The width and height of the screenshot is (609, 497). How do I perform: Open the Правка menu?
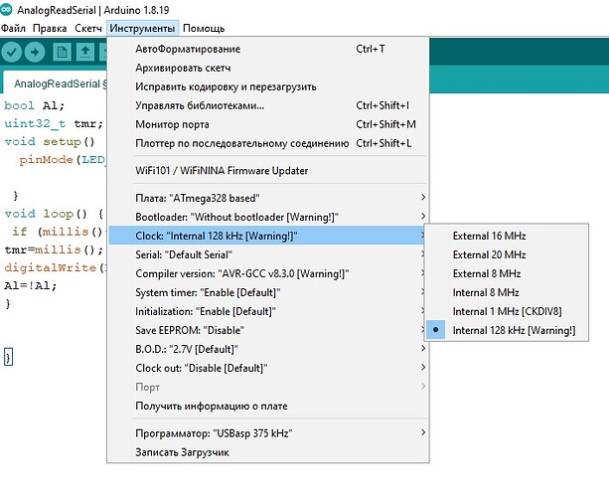pyautogui.click(x=50, y=29)
